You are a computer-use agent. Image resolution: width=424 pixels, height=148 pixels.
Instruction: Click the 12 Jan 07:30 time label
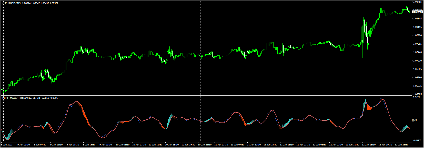click(336, 145)
